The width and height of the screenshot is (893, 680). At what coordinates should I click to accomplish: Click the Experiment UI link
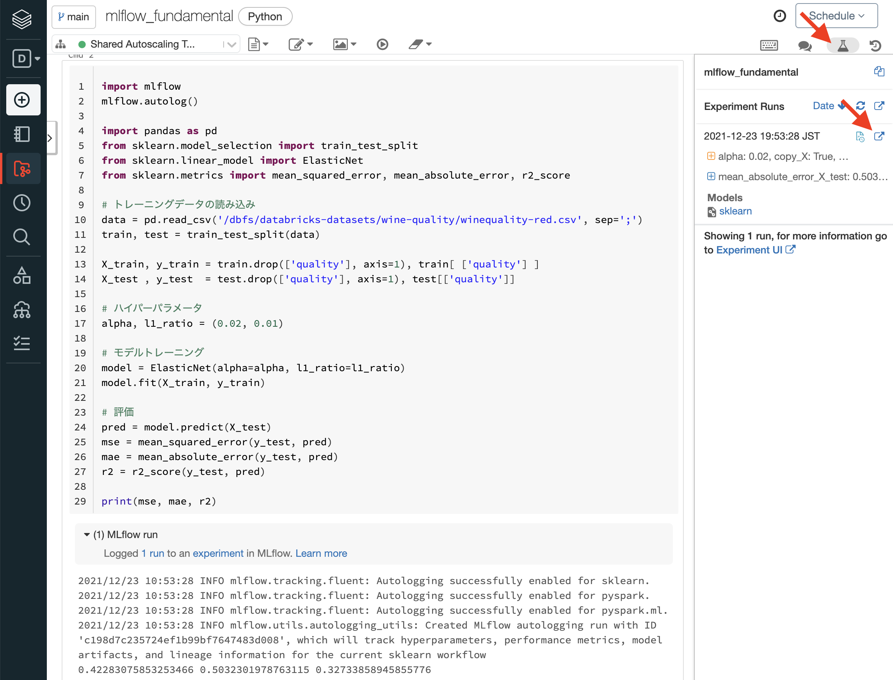click(x=756, y=250)
